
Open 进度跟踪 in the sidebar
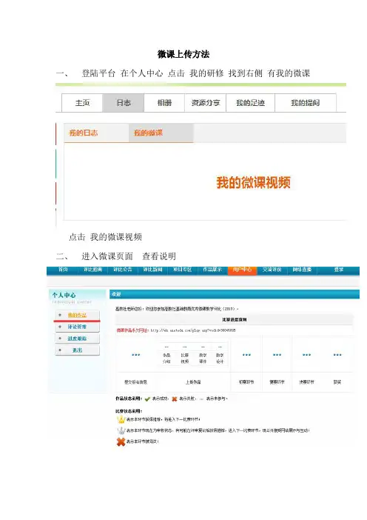point(77,339)
